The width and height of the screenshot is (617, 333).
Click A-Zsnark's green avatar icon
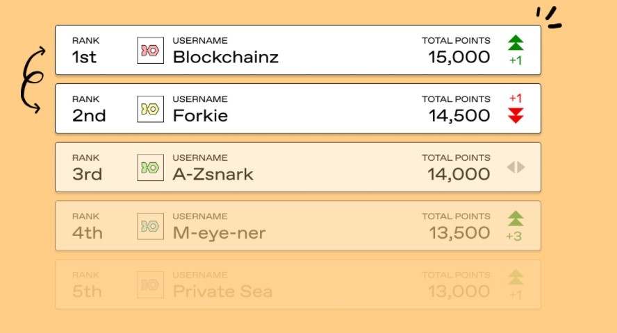pyautogui.click(x=150, y=168)
